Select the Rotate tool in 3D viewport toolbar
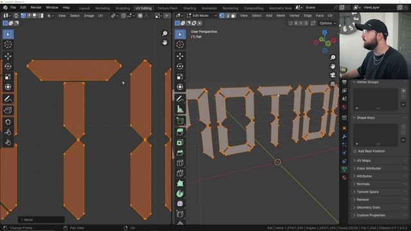The height and width of the screenshot is (231, 411). pos(180,66)
